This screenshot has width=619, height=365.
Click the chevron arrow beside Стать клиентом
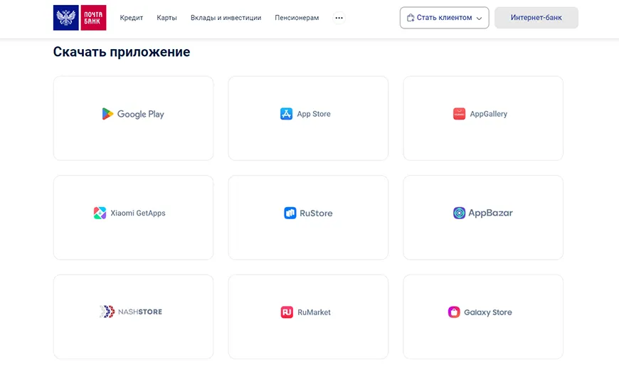(479, 18)
